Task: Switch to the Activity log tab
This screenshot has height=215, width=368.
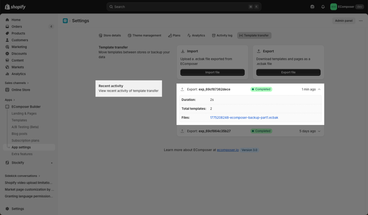Action: pos(222,36)
